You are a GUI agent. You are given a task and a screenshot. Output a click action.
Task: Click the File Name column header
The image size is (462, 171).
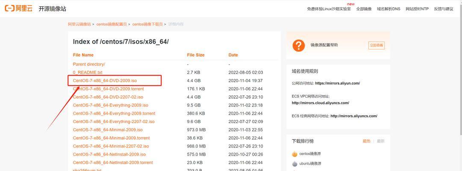tap(83, 55)
